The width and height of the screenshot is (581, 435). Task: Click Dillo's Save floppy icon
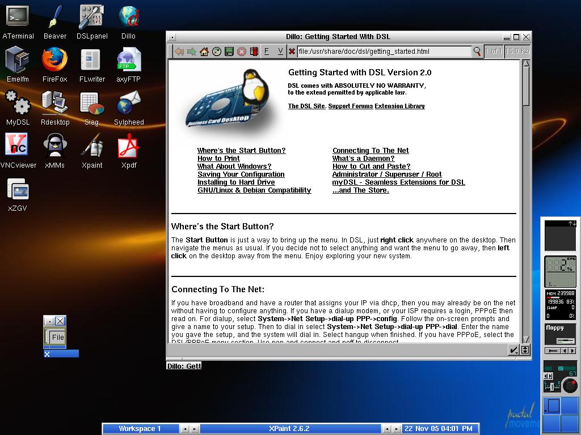(x=229, y=52)
